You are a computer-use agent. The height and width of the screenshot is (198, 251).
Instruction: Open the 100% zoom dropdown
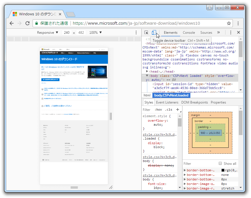pyautogui.click(x=95, y=33)
